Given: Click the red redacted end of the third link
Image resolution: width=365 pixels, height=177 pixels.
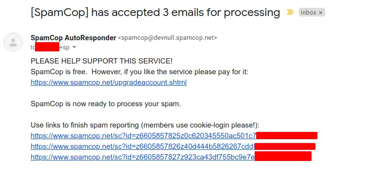Looking at the screenshot, I should [x=283, y=156].
